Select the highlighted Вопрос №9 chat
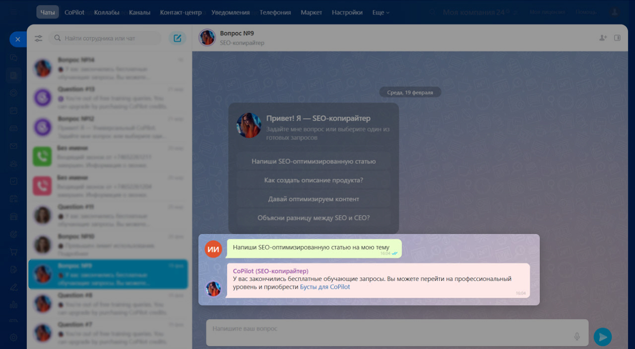 (108, 274)
